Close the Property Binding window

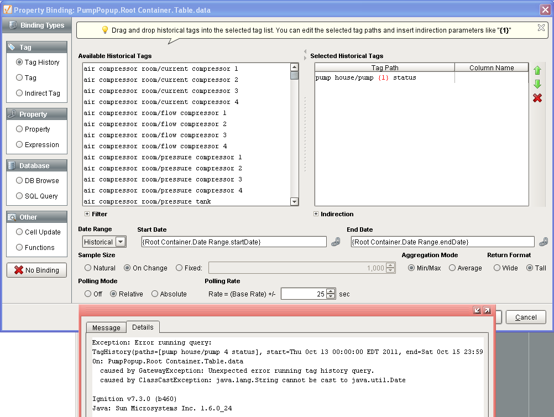pyautogui.click(x=545, y=9)
